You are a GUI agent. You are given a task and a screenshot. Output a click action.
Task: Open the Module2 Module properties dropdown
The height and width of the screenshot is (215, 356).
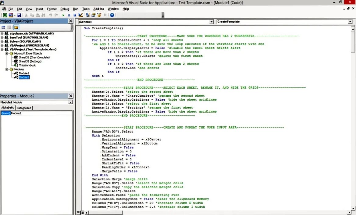click(70, 102)
